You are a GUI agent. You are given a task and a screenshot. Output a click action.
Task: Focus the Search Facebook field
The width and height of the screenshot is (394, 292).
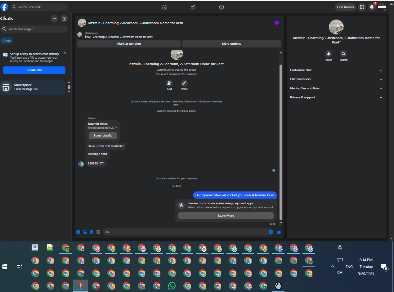click(x=39, y=7)
